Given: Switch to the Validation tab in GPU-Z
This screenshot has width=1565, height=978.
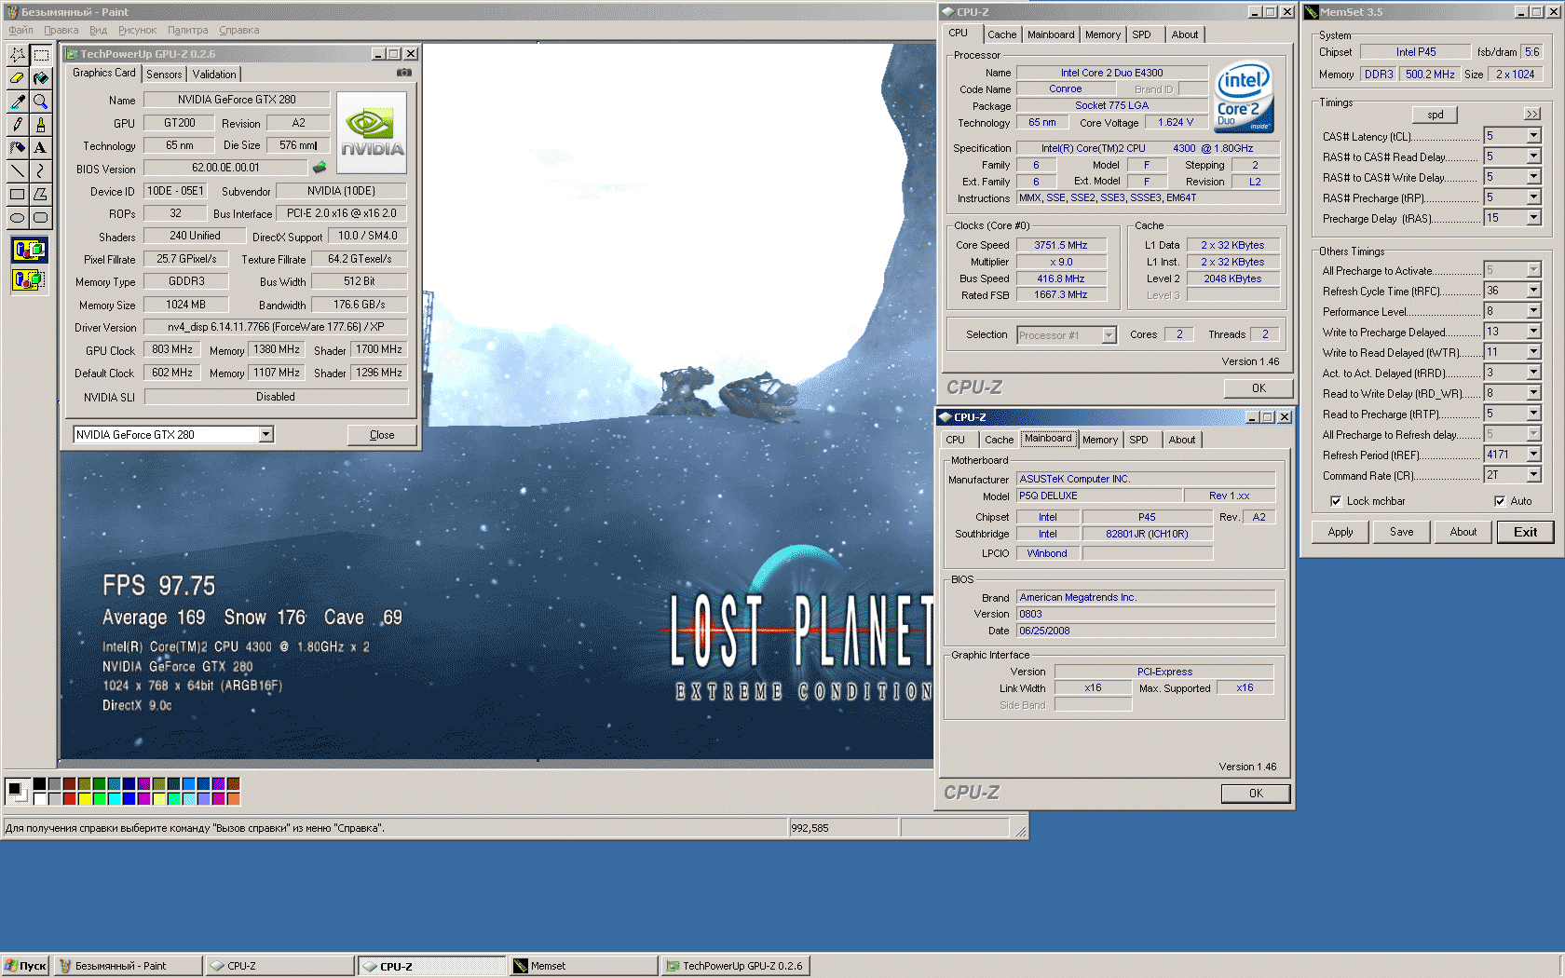Looking at the screenshot, I should click(x=214, y=75).
